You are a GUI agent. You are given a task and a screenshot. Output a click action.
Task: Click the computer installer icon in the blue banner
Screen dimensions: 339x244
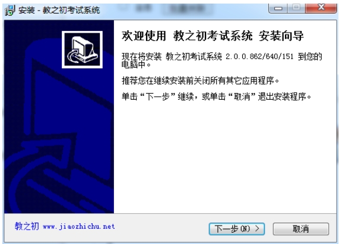pos(82,50)
